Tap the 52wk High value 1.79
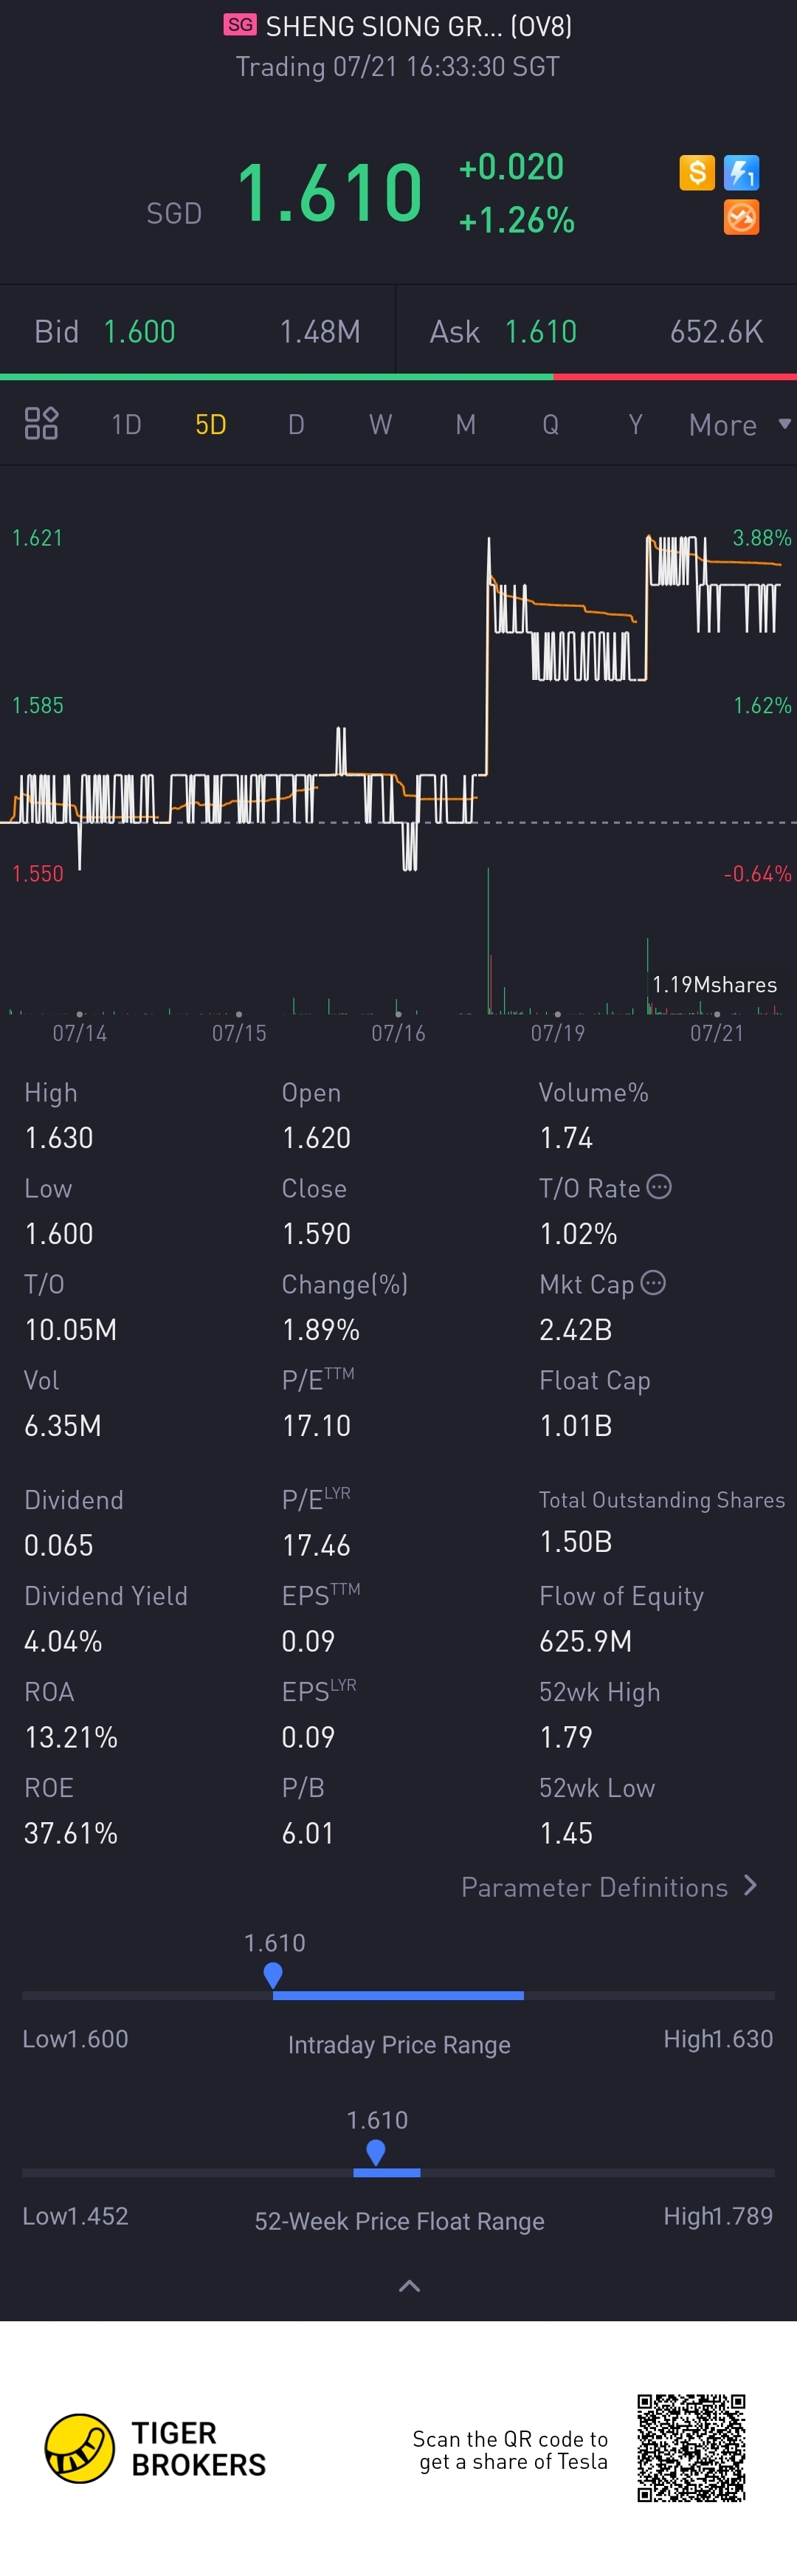Viewport: 797px width, 2576px height. (x=566, y=1737)
